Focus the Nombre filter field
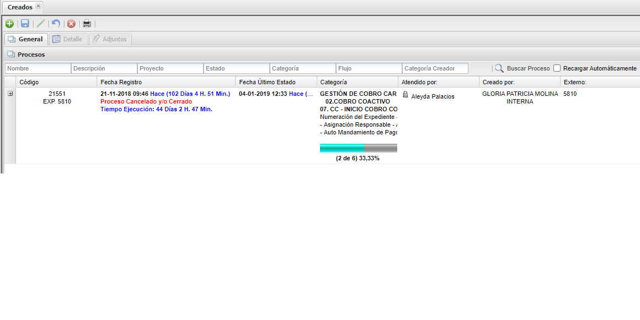Screen dimensions: 640x320 click(x=38, y=68)
